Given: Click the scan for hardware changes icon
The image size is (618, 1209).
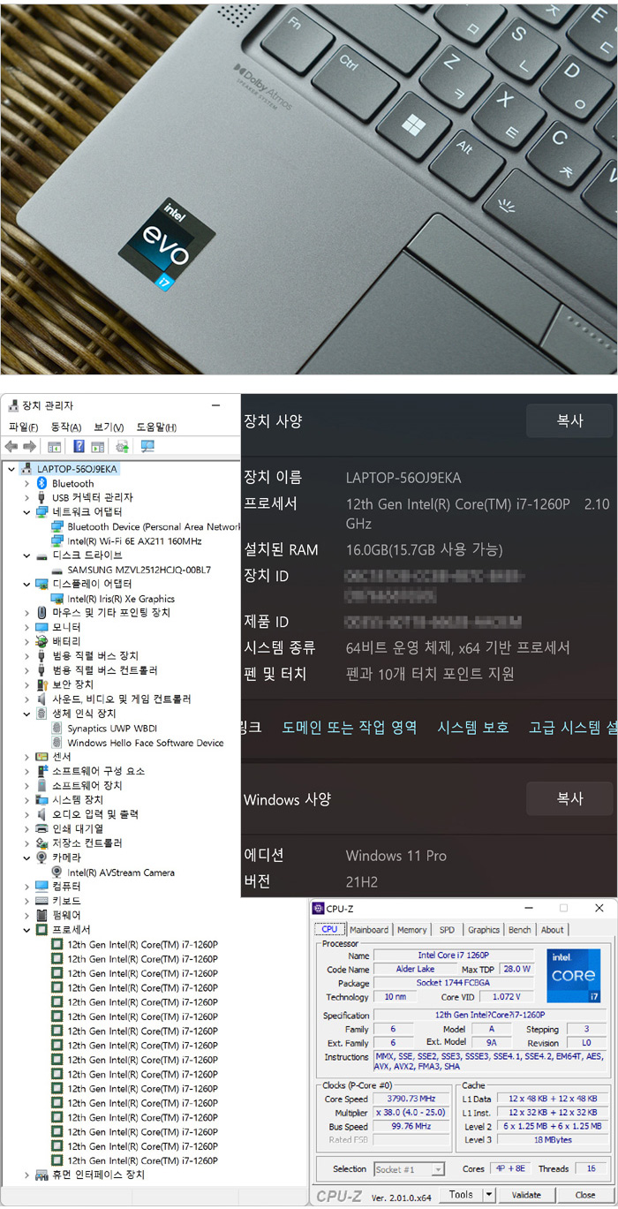Looking at the screenshot, I should pyautogui.click(x=147, y=447).
